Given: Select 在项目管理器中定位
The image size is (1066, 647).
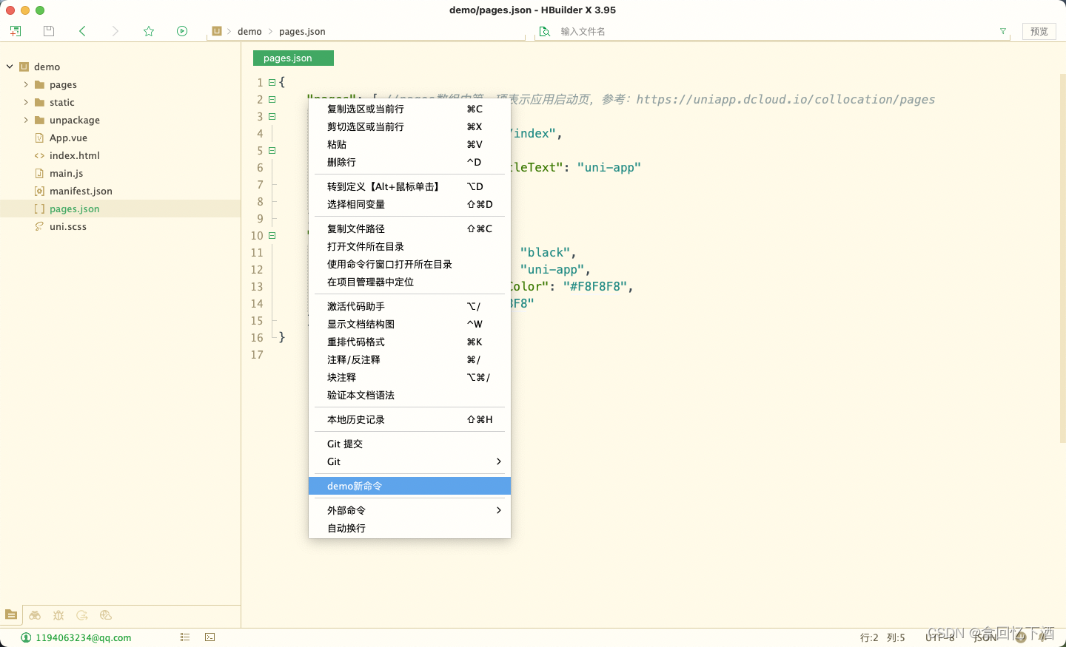Looking at the screenshot, I should point(409,282).
